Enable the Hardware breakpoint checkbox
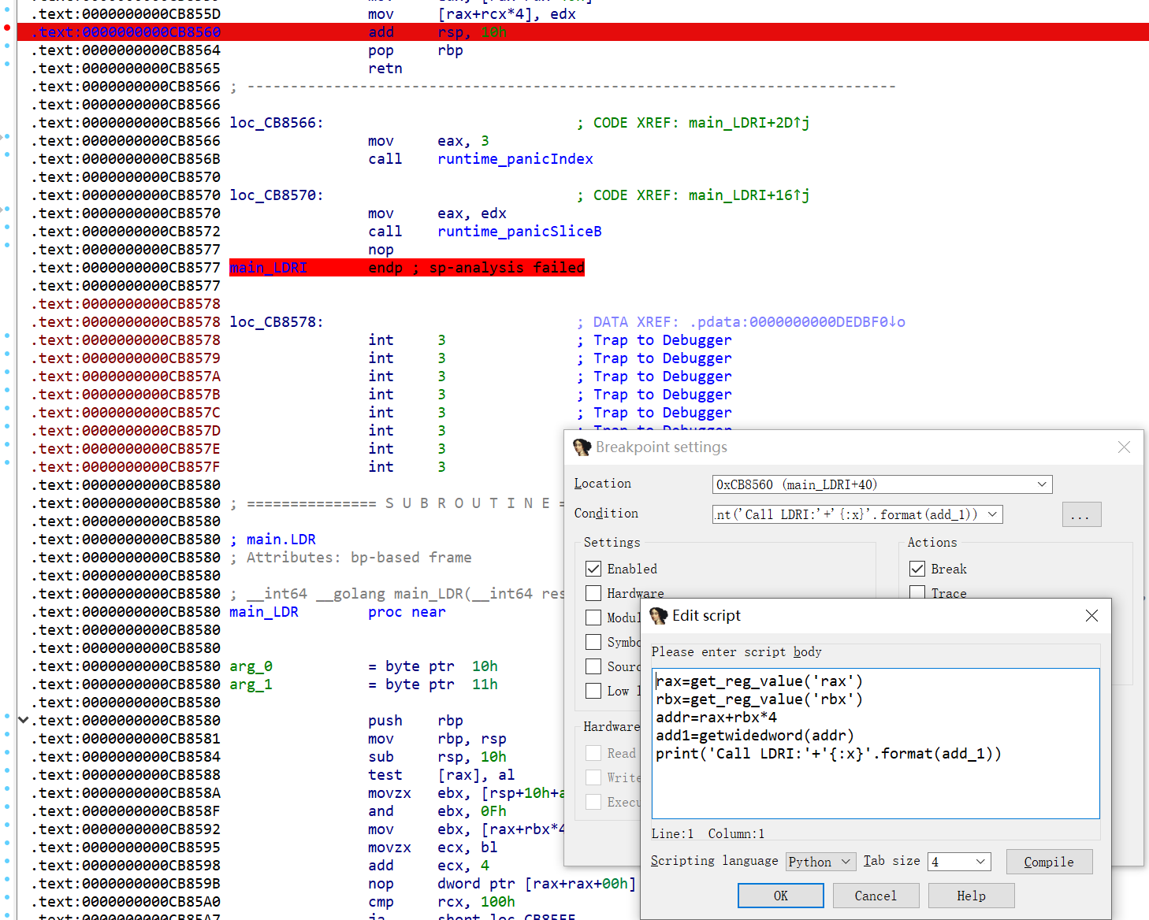Screen dimensions: 1149x920 [x=593, y=593]
